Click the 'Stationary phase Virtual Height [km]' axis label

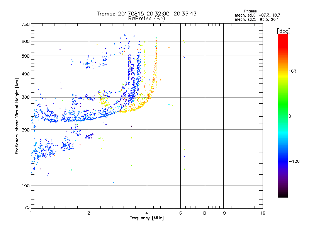(x=17, y=116)
